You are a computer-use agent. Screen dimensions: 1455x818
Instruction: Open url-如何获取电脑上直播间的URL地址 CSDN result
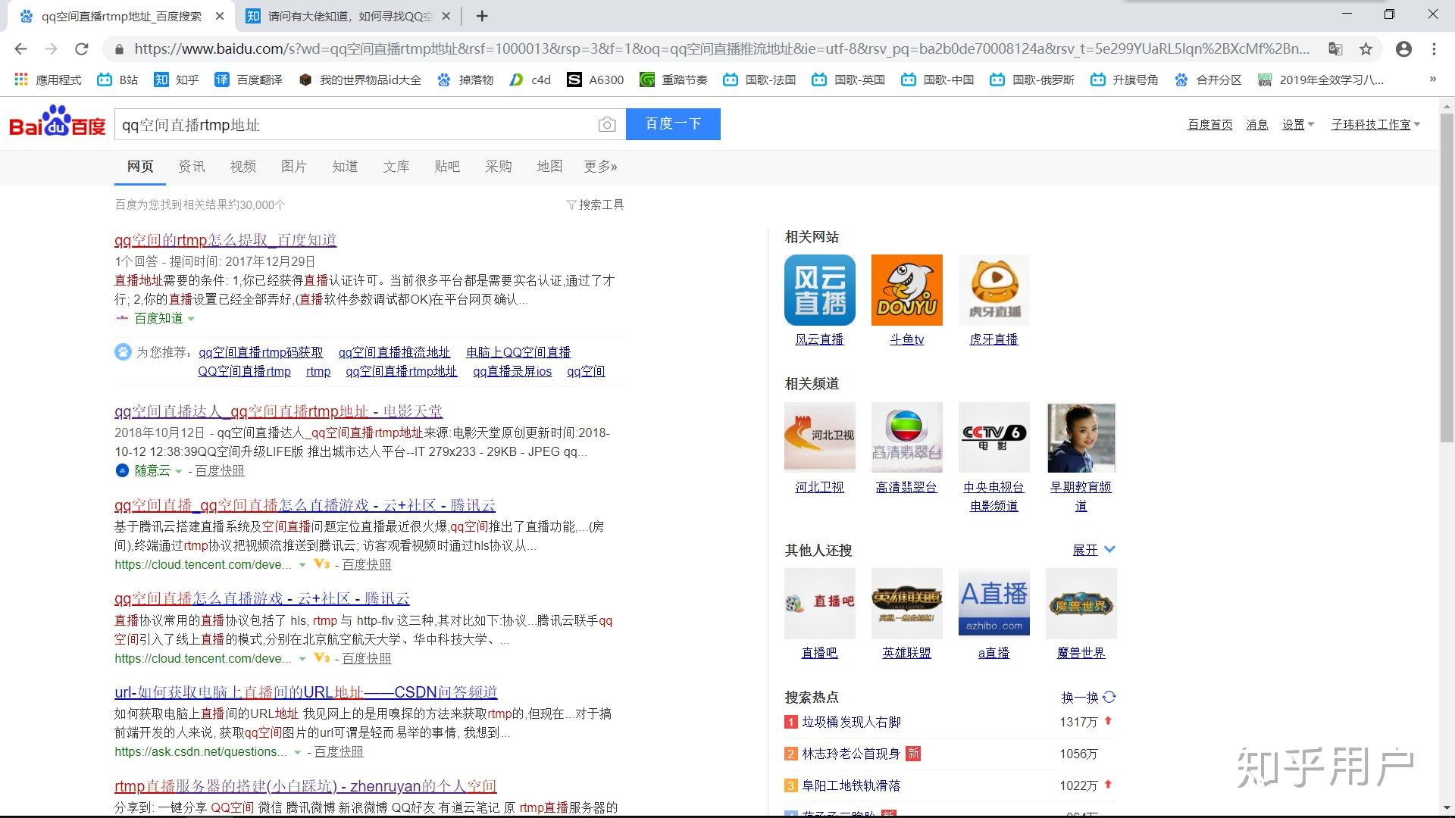[x=305, y=692]
